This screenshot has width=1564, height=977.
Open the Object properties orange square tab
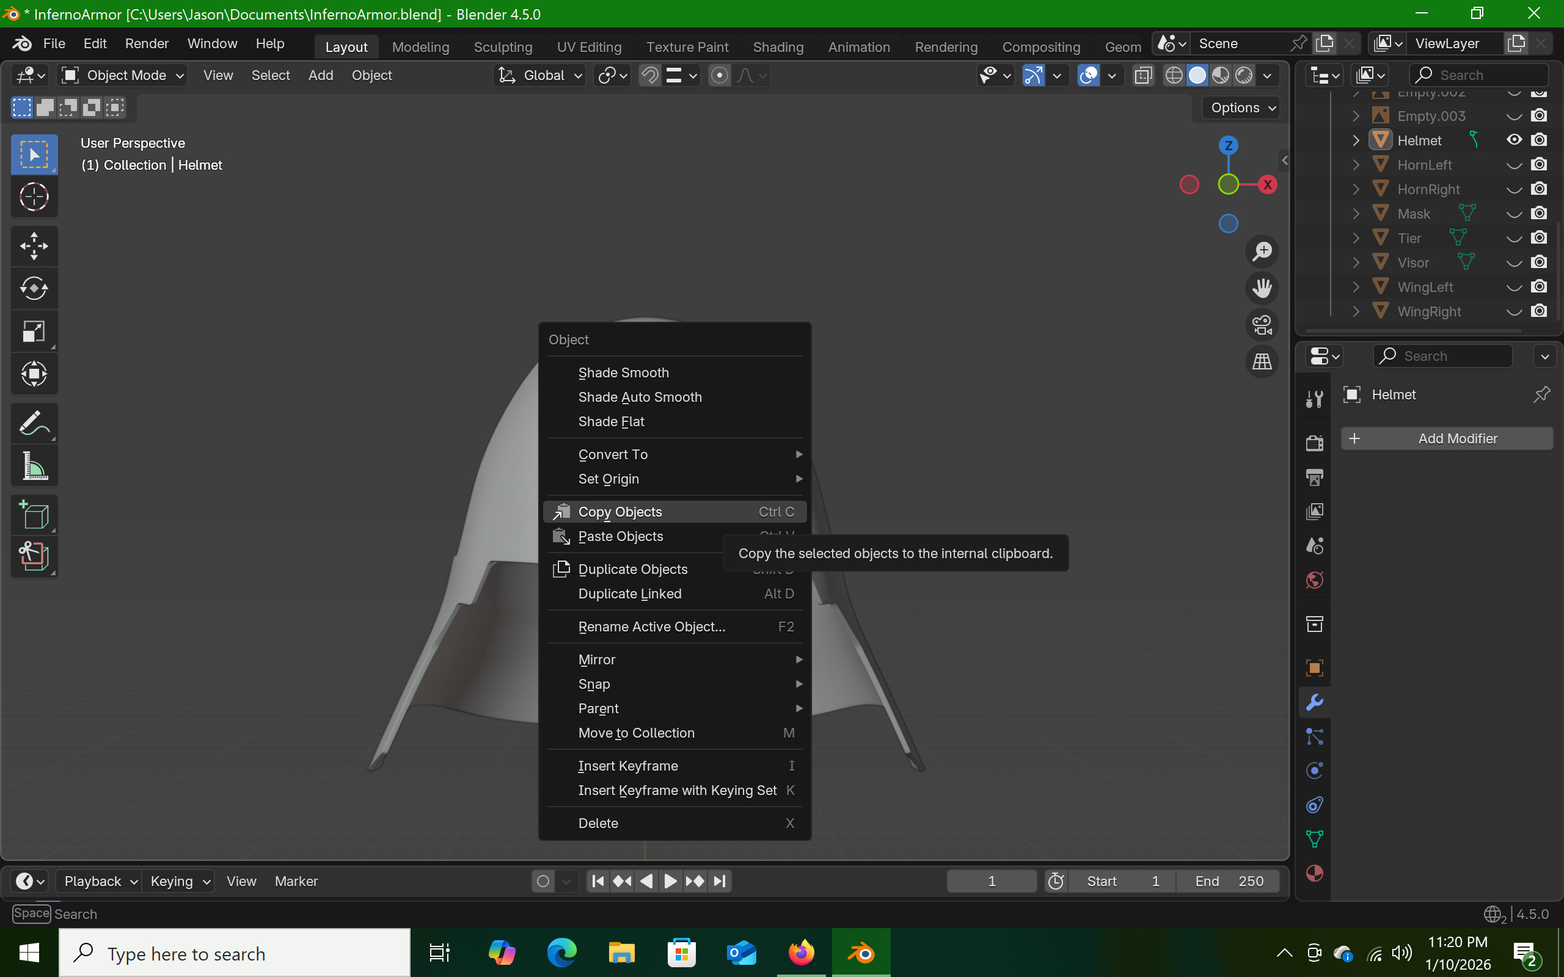click(1315, 668)
